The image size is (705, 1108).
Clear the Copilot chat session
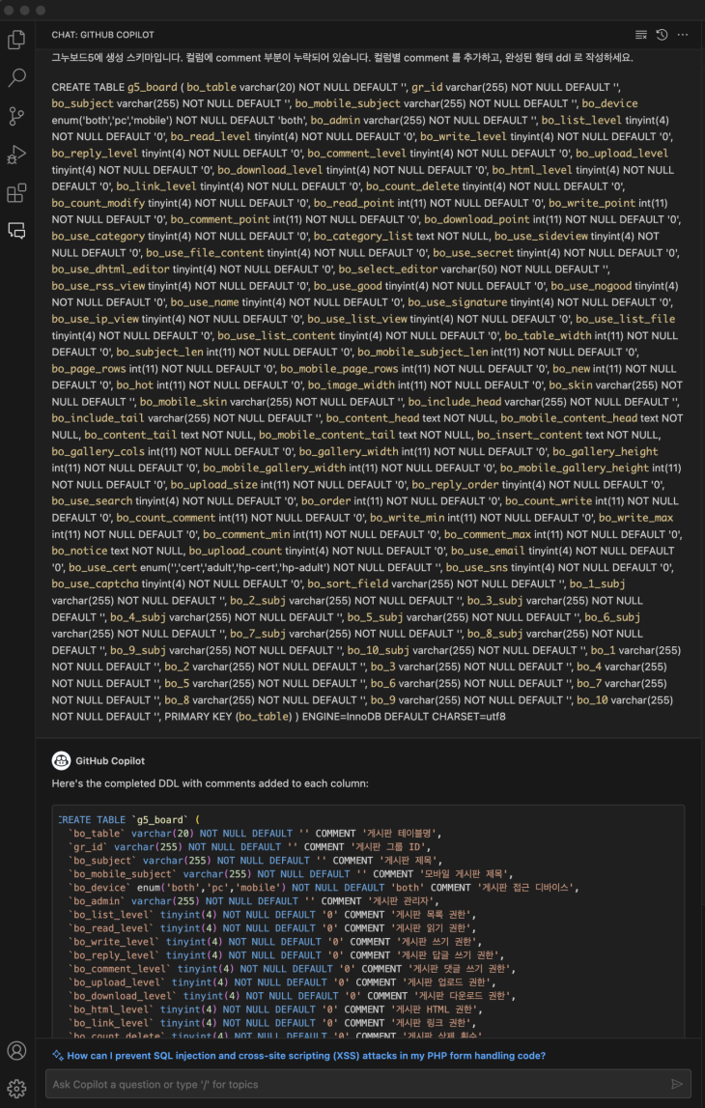point(641,35)
